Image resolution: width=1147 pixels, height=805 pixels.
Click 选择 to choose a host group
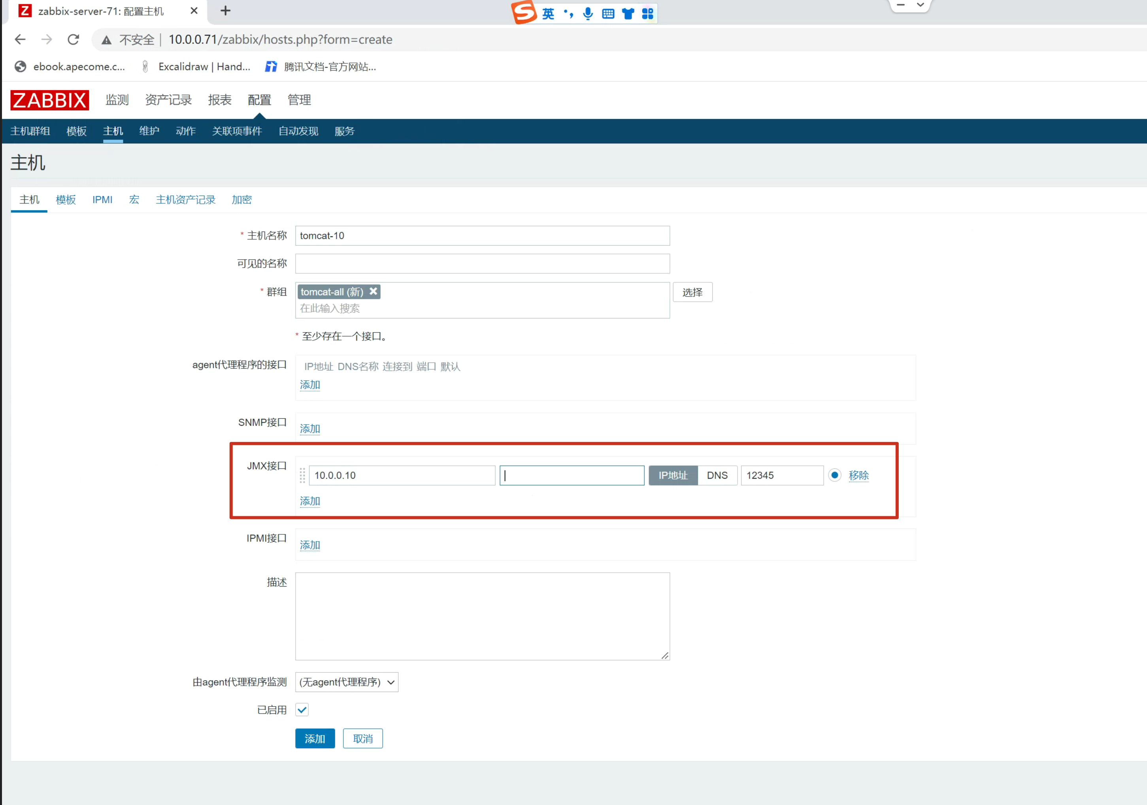(692, 292)
